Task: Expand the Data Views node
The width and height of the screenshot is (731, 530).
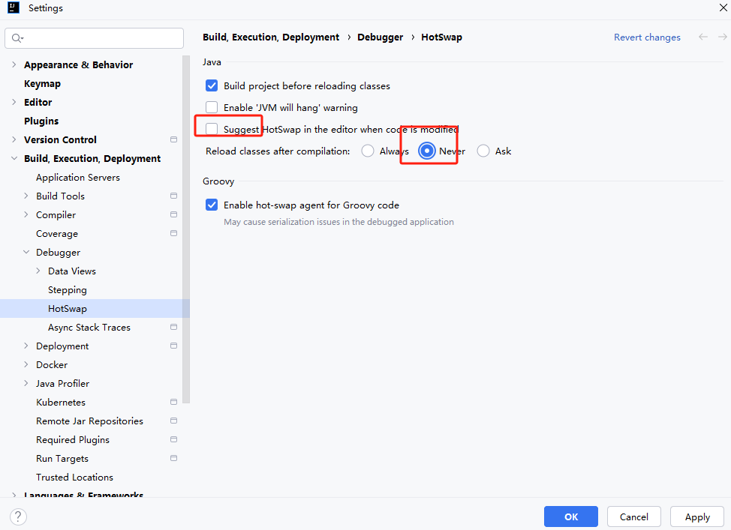Action: point(38,271)
